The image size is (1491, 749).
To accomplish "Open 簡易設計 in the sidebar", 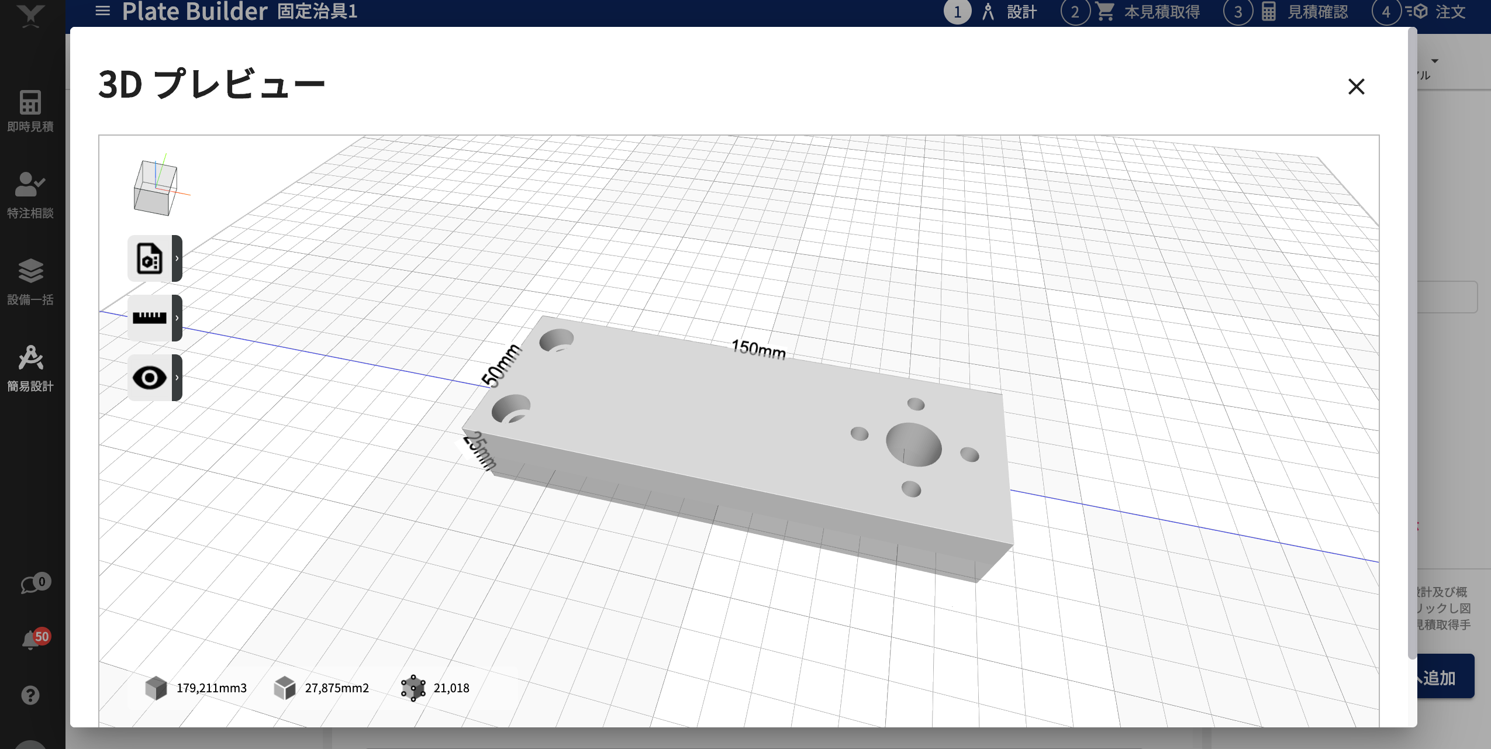I will pyautogui.click(x=30, y=369).
